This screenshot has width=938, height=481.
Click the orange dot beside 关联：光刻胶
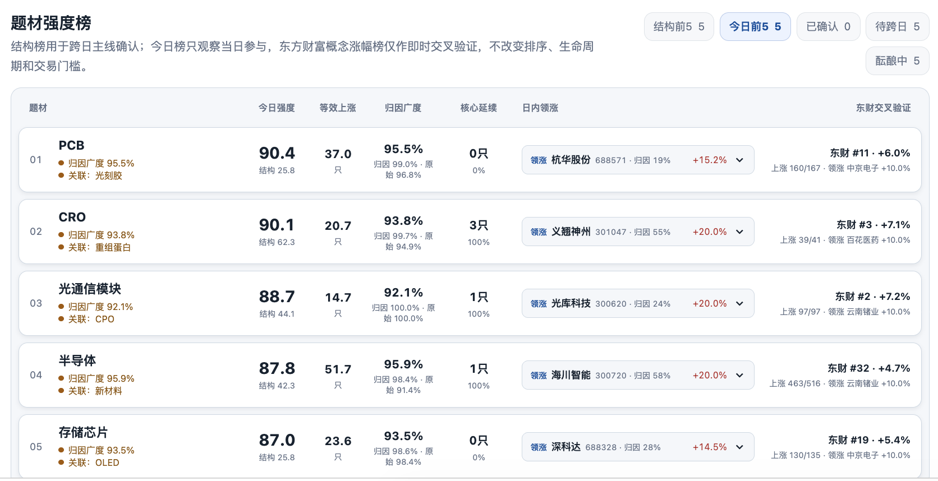tap(61, 175)
